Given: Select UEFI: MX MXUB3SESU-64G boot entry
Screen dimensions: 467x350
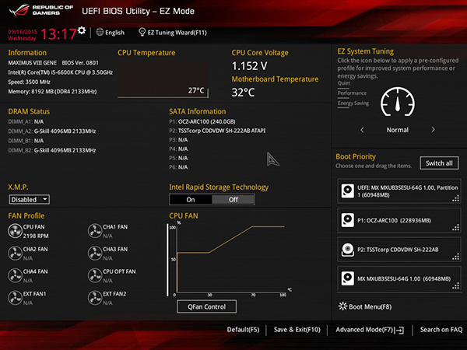Looking at the screenshot, I should [399, 191].
